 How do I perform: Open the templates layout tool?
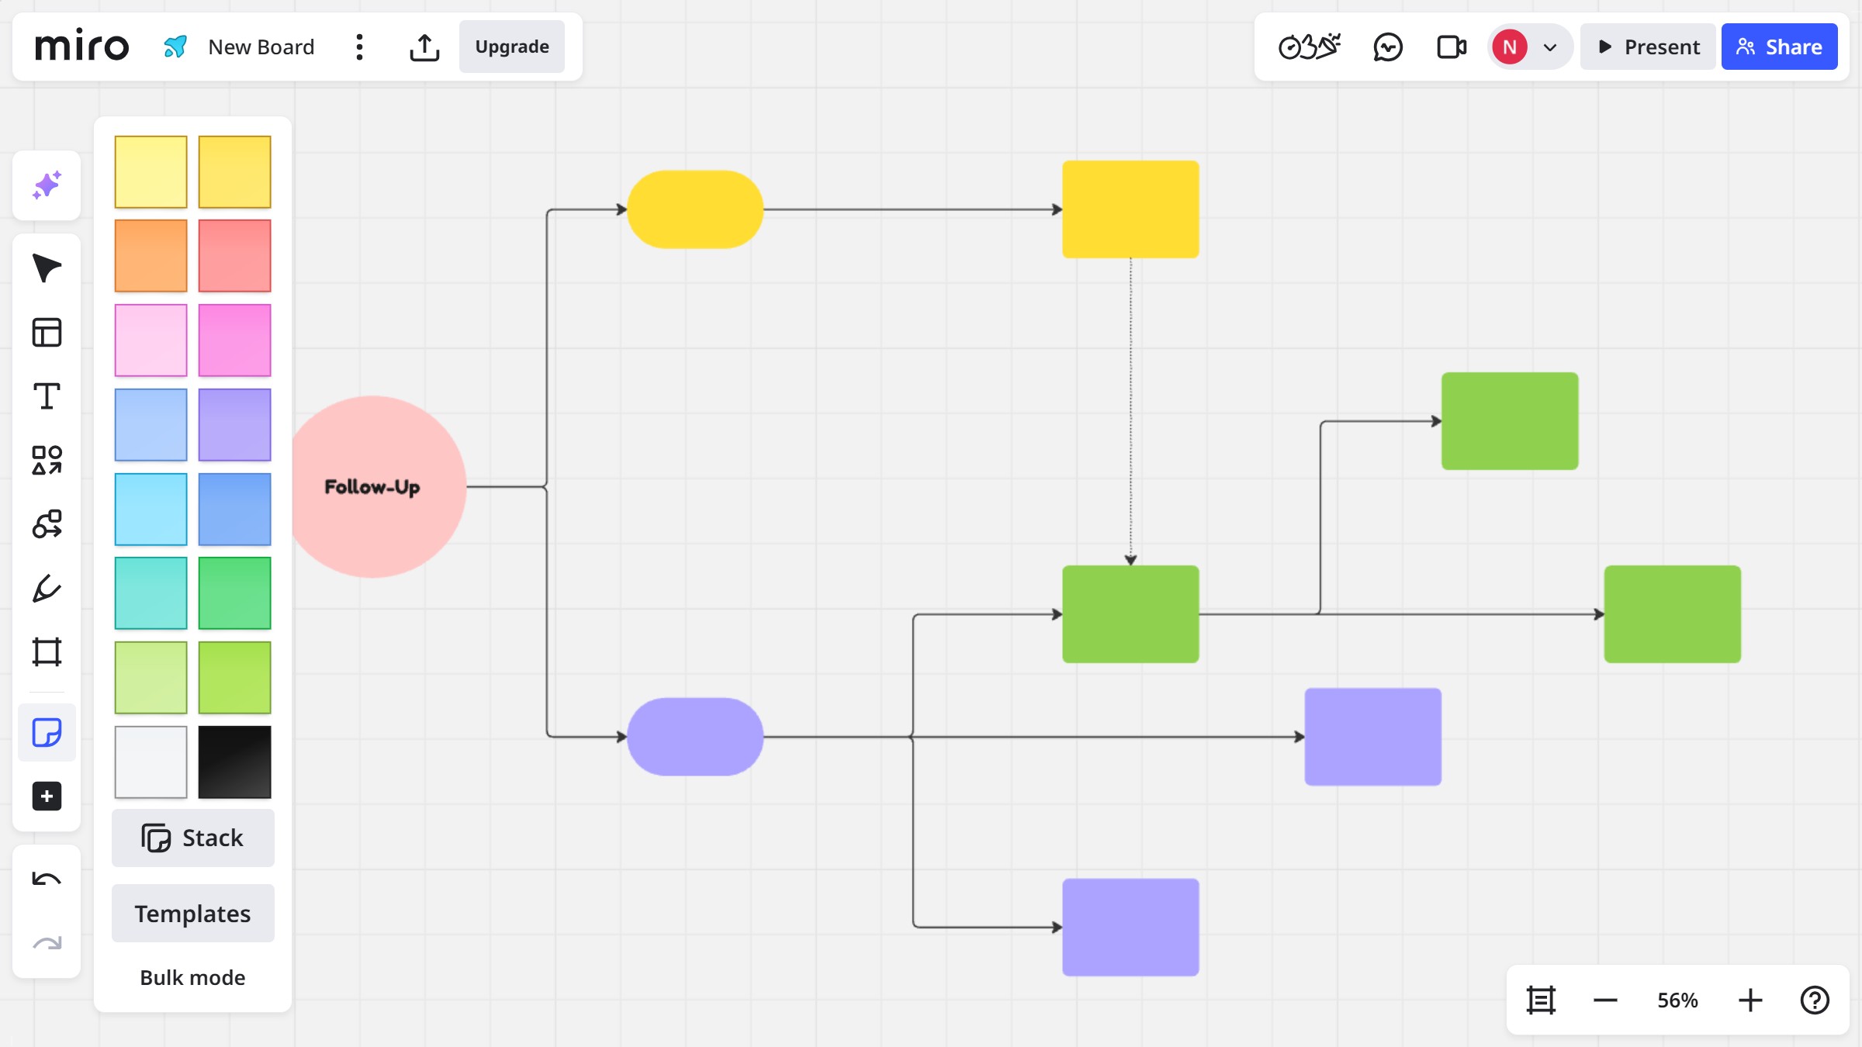pos(47,332)
